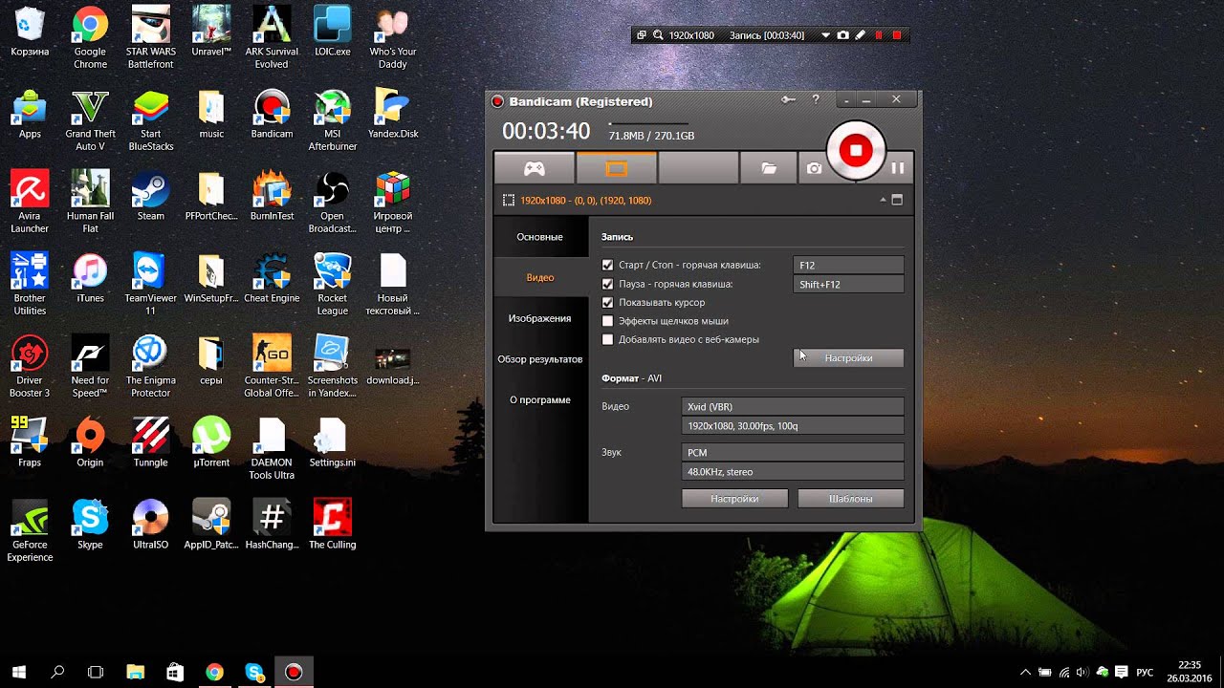Click Настройки button under Формат

734,499
